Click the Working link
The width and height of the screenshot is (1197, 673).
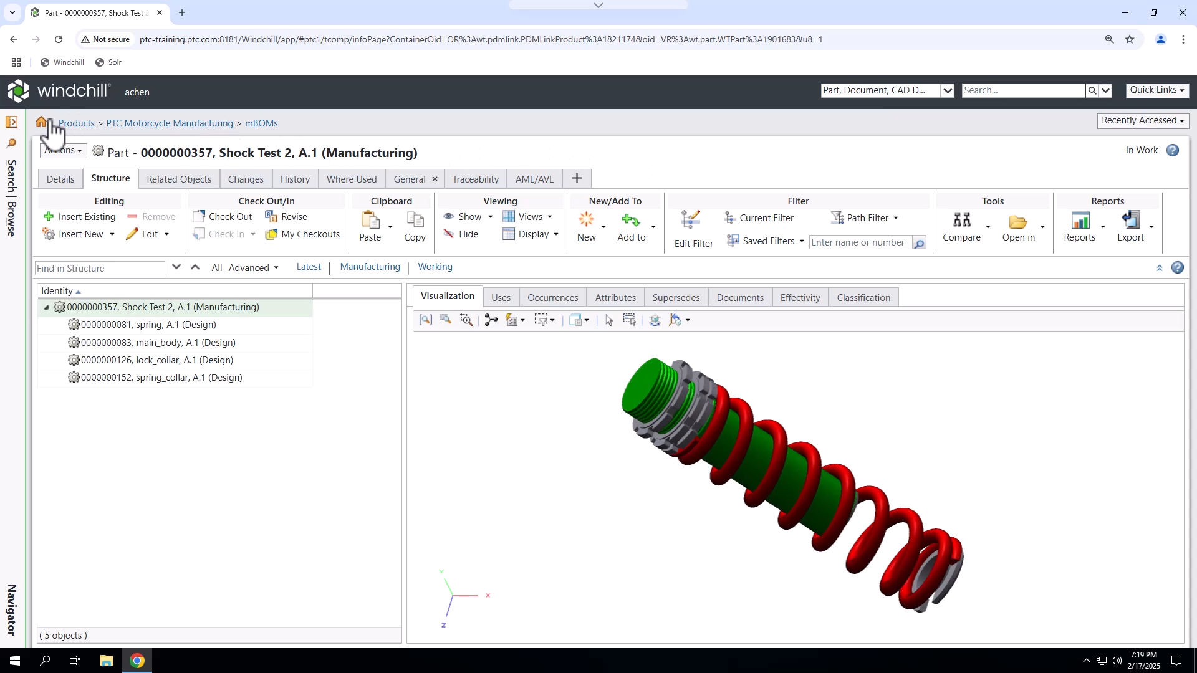click(435, 267)
